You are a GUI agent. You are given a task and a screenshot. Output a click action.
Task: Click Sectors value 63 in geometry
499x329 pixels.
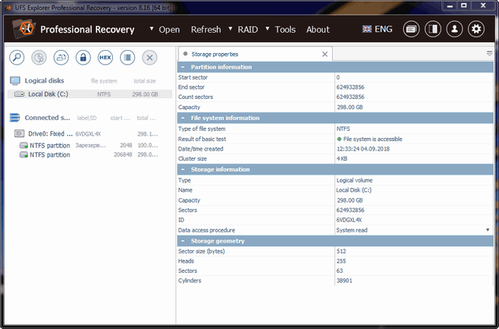(x=340, y=271)
